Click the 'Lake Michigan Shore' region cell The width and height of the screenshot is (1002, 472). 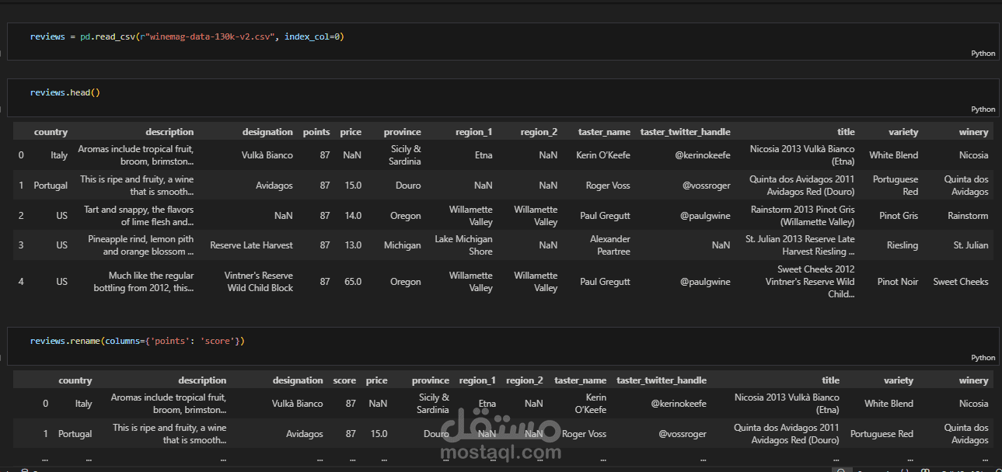tap(463, 245)
